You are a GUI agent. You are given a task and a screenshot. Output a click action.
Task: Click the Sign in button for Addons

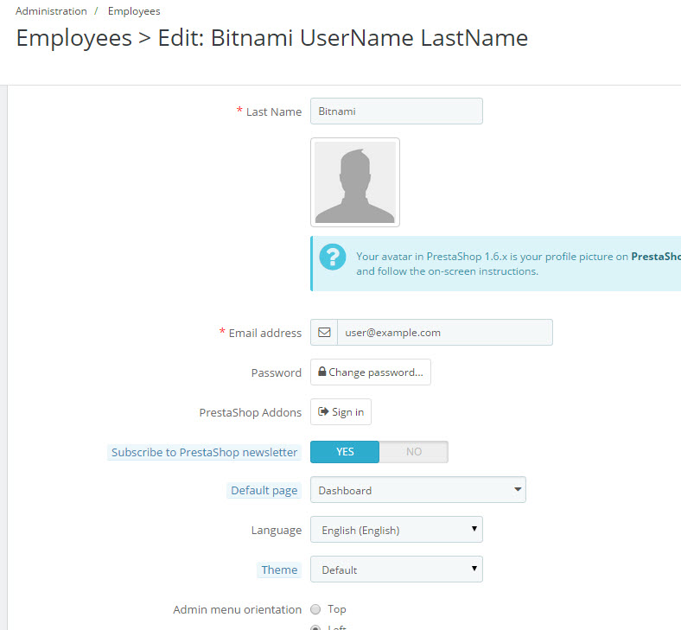[340, 411]
